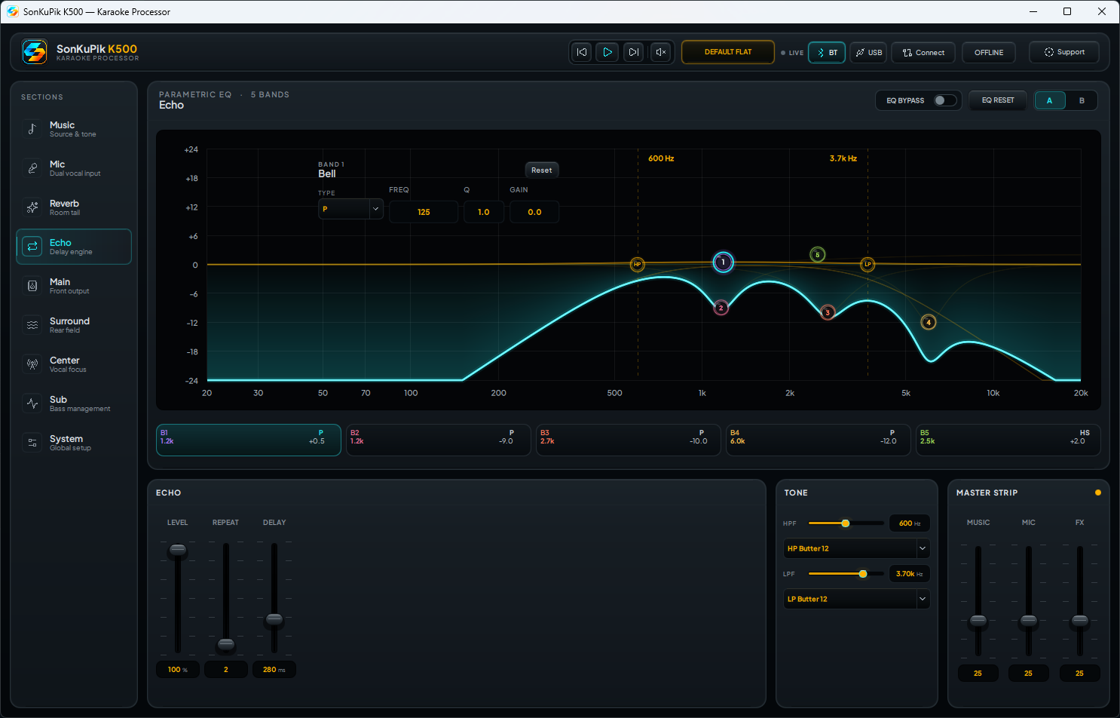
Task: Click the System sliders icon
Action: [32, 443]
